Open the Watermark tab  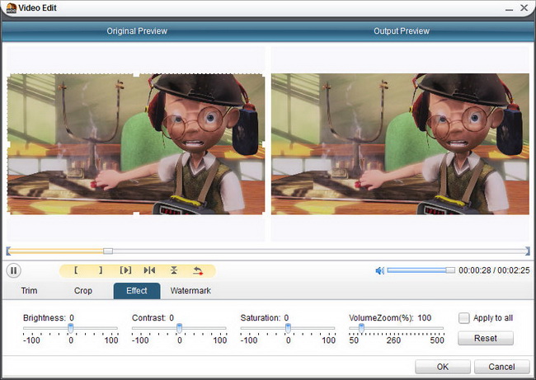(x=190, y=291)
